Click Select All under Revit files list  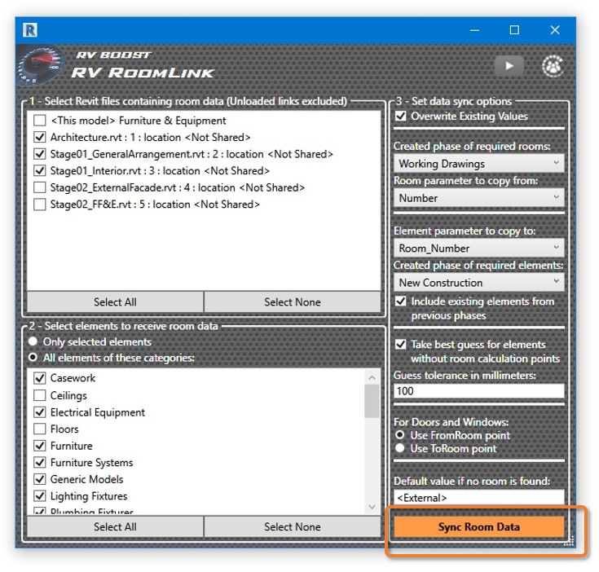pyautogui.click(x=115, y=302)
